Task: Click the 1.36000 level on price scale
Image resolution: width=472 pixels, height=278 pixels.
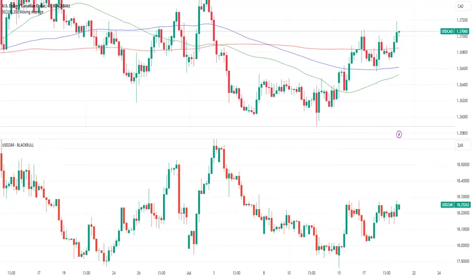Action: [x=462, y=117]
